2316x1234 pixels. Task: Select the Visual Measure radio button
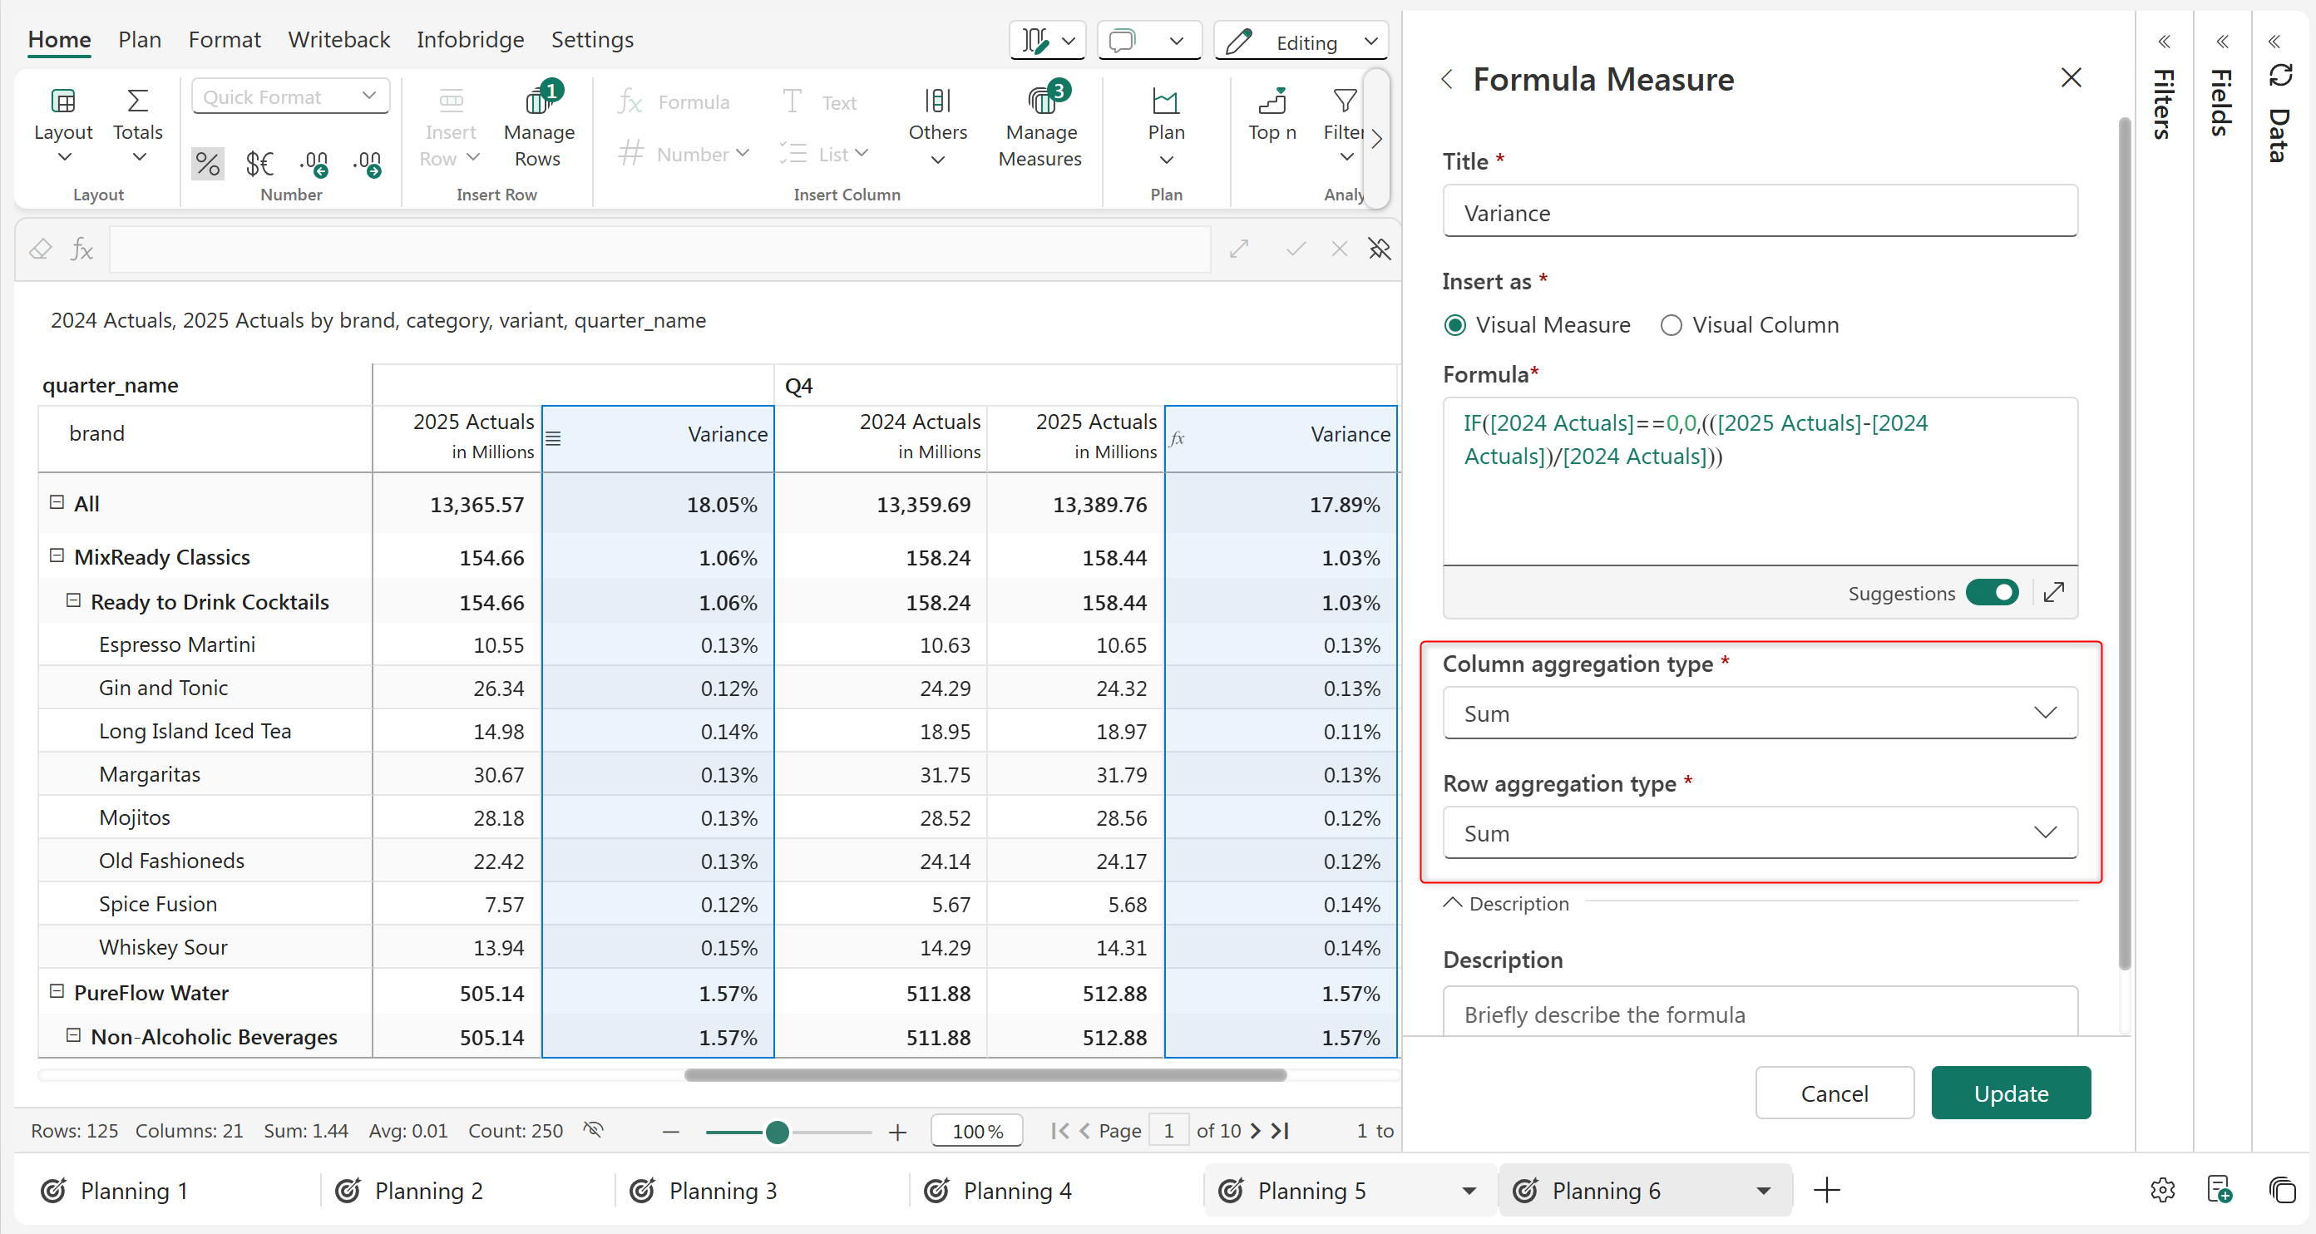coord(1454,325)
